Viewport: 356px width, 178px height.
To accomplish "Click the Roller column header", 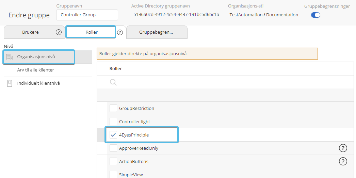I will (116, 69).
